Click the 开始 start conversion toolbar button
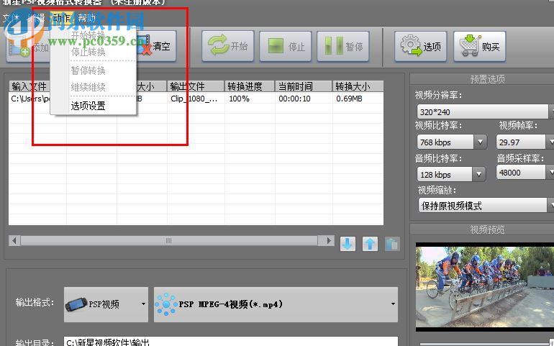The height and width of the screenshot is (346, 554). [228, 46]
